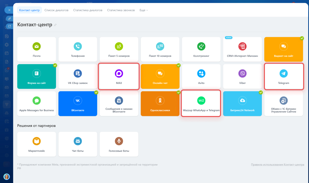309x183 pixels.
Task: Close the slider panel with X button
Action: point(9,10)
